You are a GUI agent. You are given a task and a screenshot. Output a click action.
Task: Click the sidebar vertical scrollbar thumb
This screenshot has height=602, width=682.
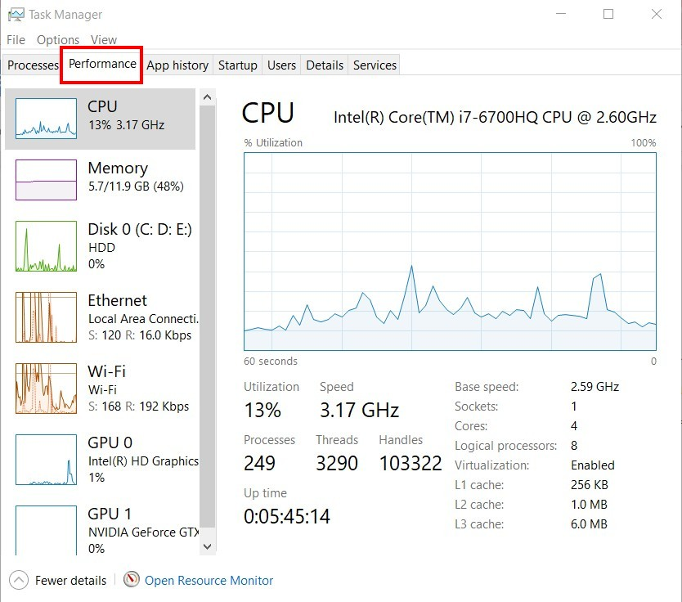click(x=208, y=317)
